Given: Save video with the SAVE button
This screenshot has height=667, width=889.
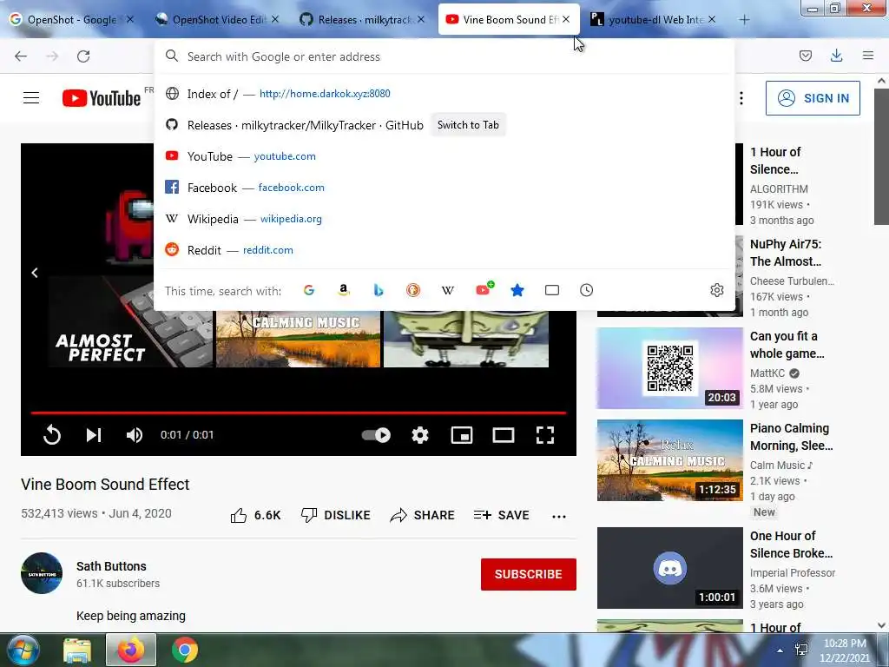Looking at the screenshot, I should [501, 515].
